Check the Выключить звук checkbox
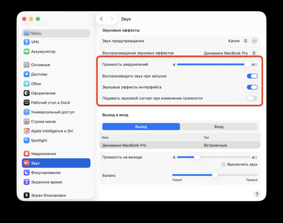283x223 pixels. (x=224, y=165)
